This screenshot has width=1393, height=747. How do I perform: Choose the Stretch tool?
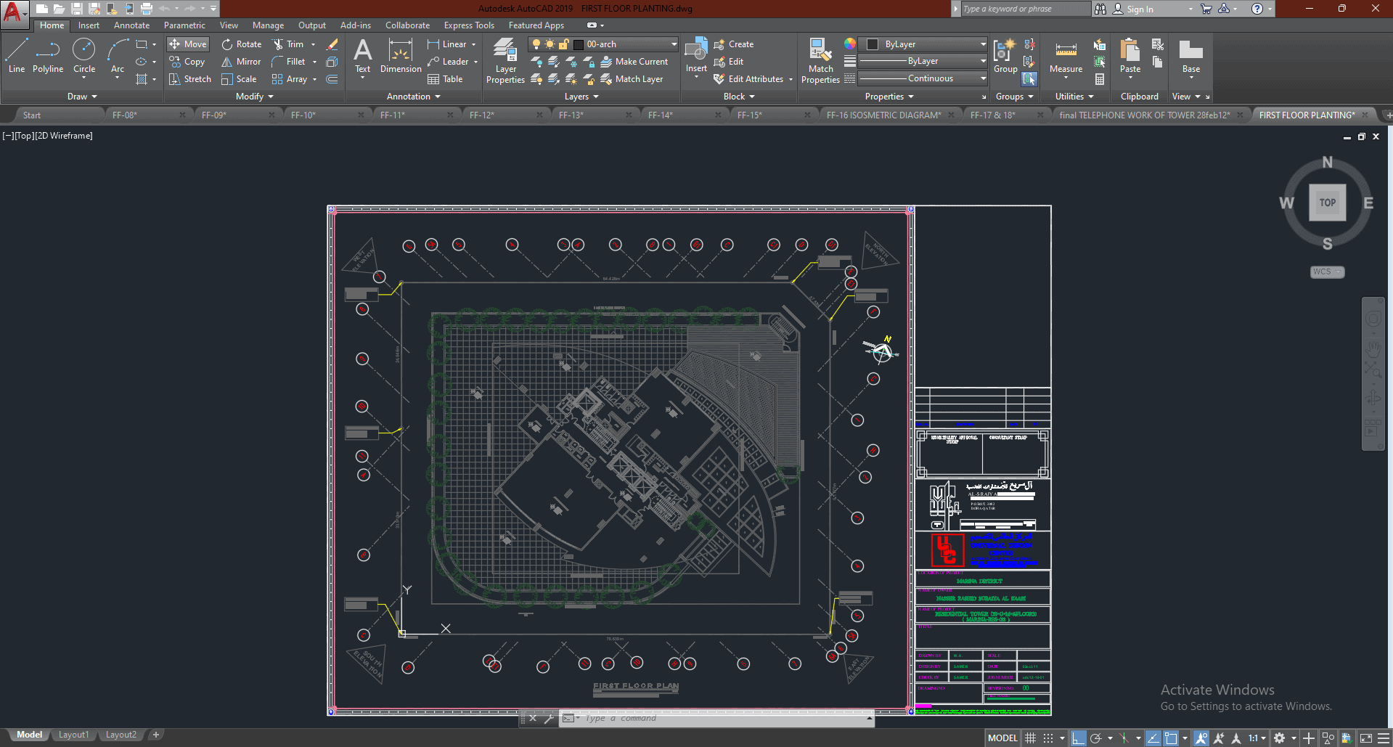click(190, 79)
